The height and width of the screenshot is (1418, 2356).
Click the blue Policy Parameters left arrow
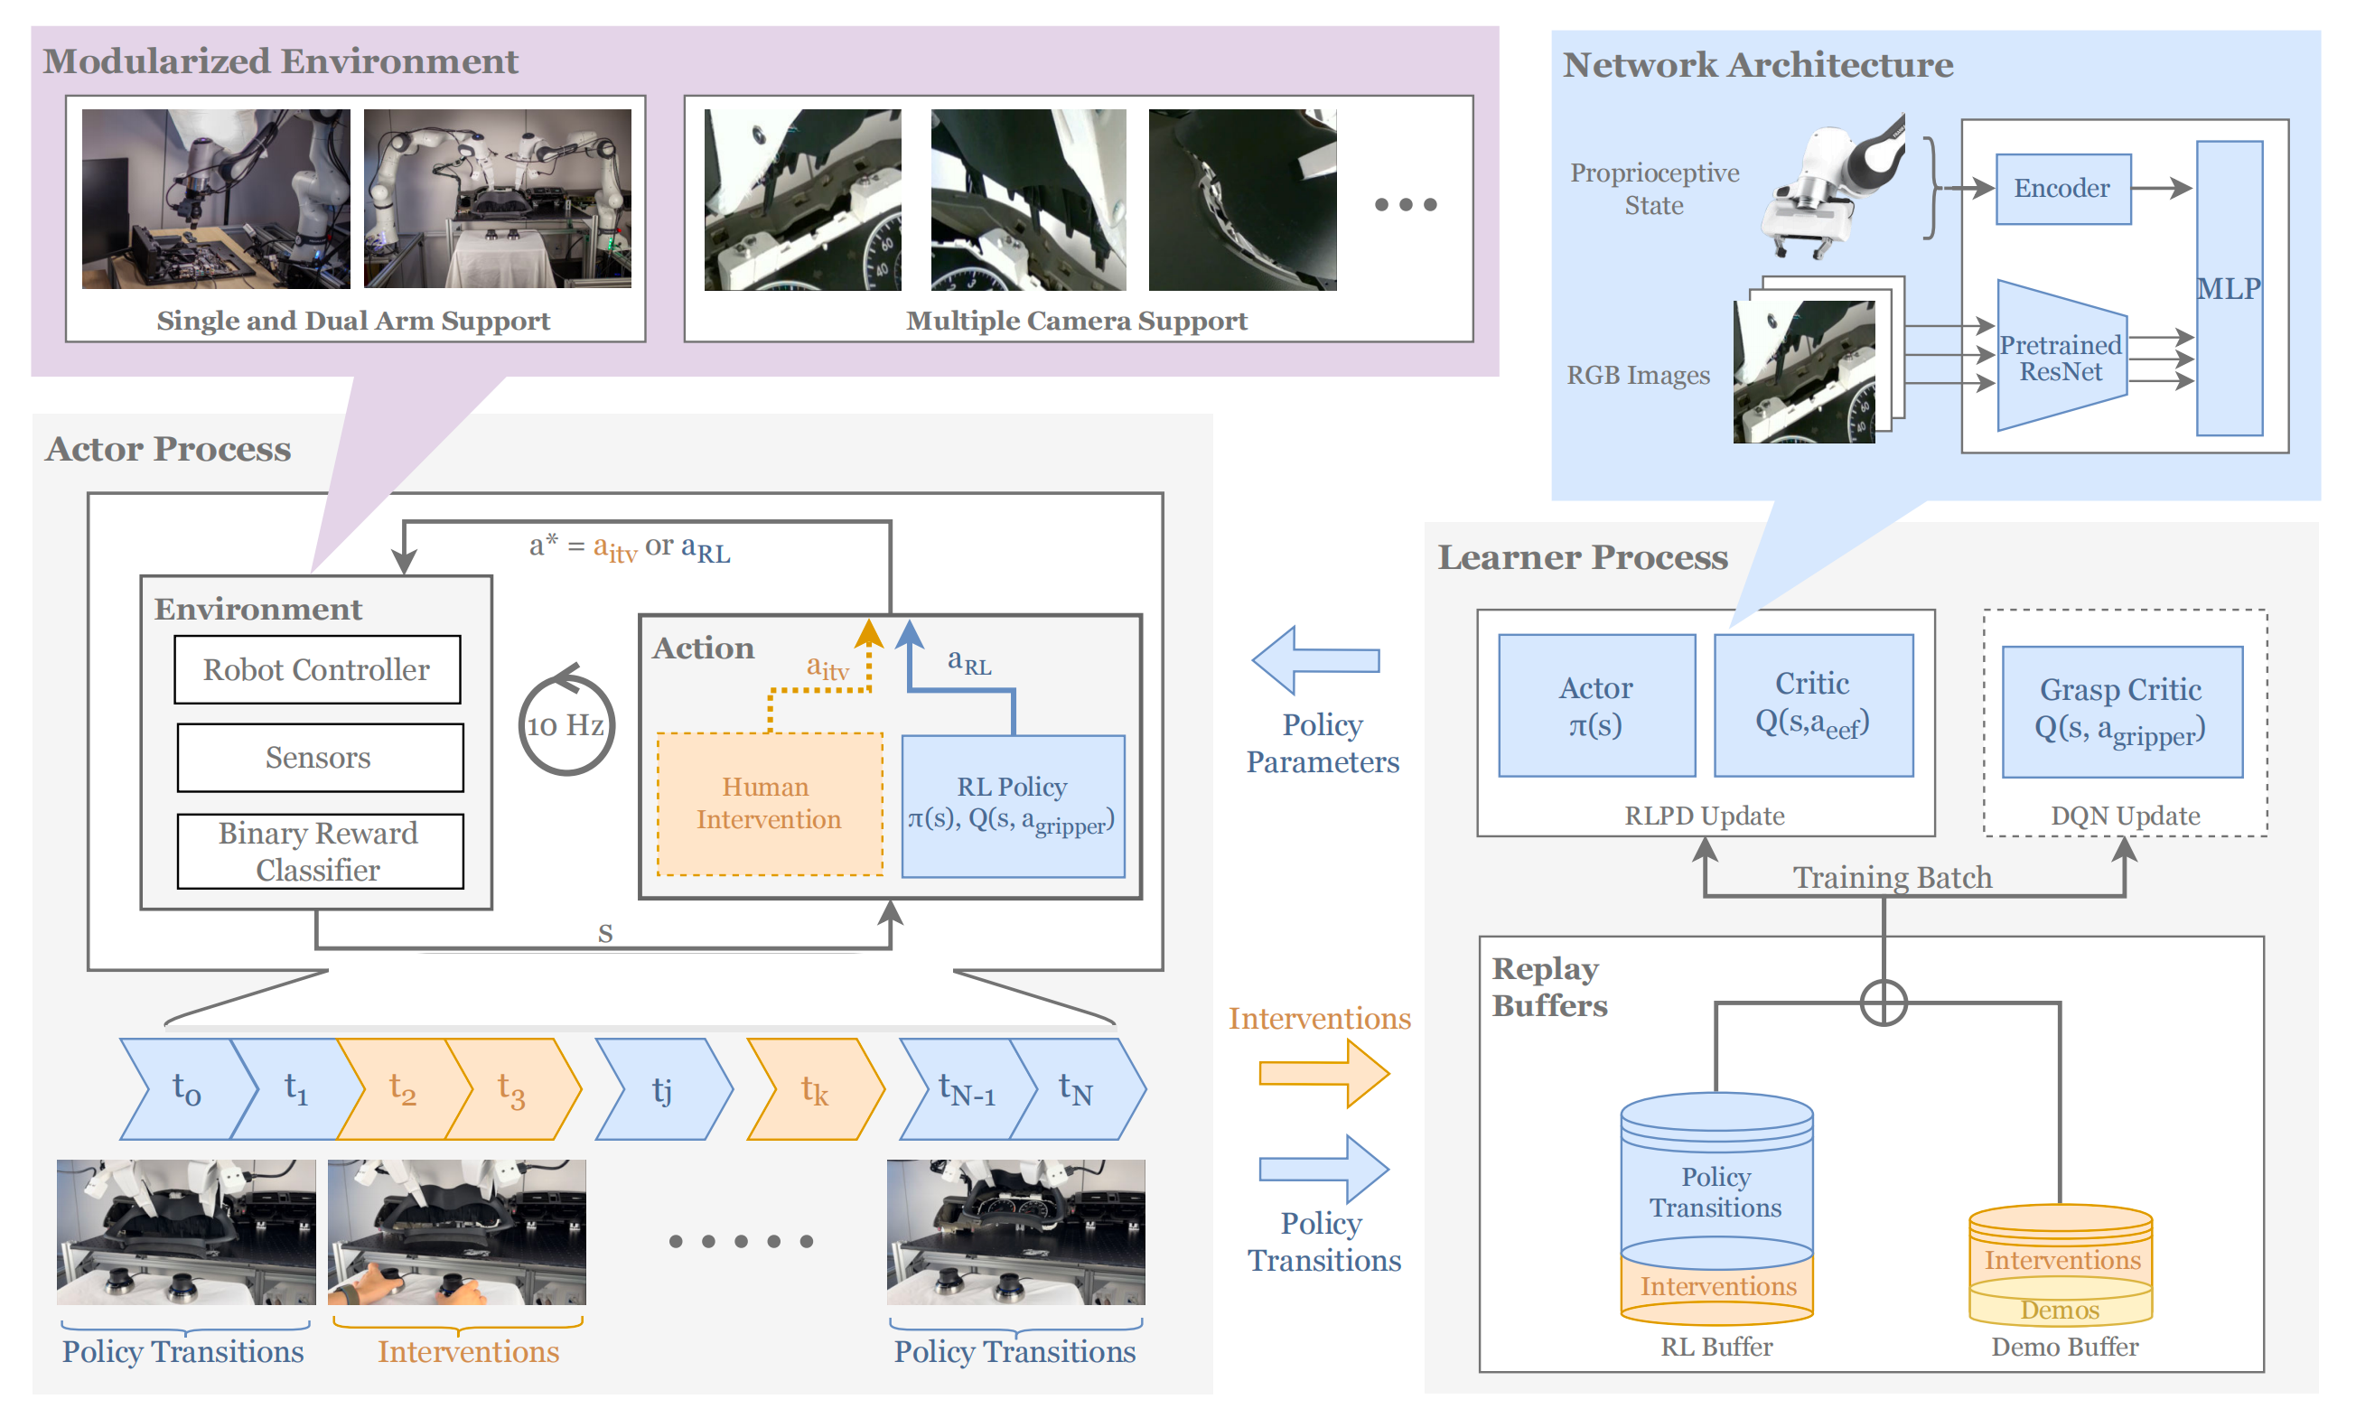[x=1314, y=660]
